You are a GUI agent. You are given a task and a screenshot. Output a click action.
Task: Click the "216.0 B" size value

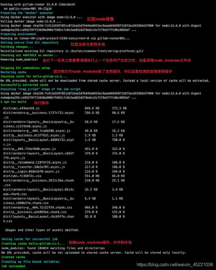pos(91,172)
